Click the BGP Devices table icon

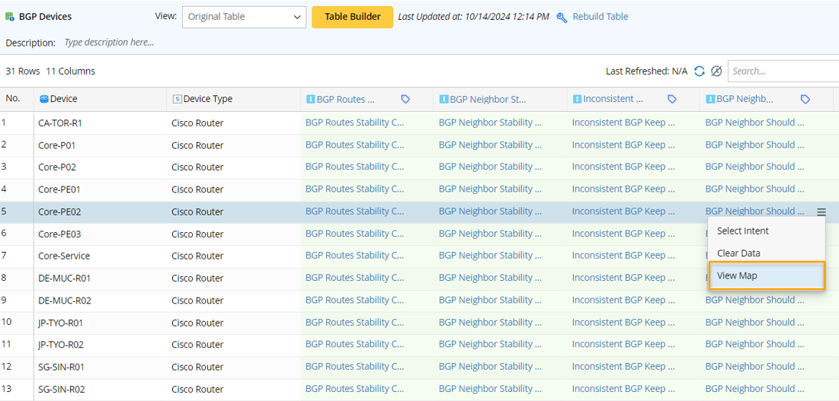click(x=10, y=17)
